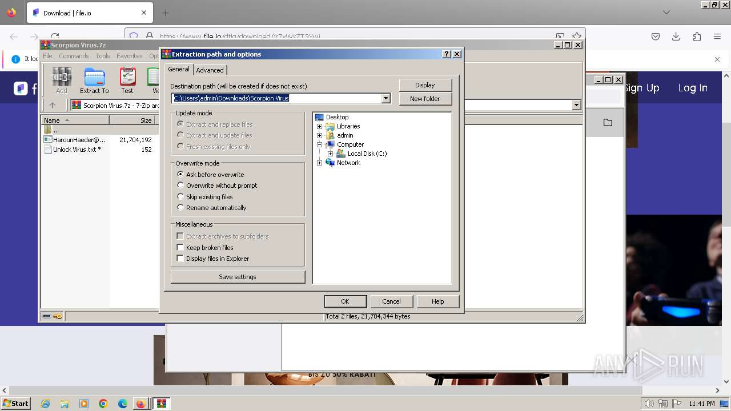731x411 pixels.
Task: Click the WinRAR taskbar button
Action: [x=162, y=404]
